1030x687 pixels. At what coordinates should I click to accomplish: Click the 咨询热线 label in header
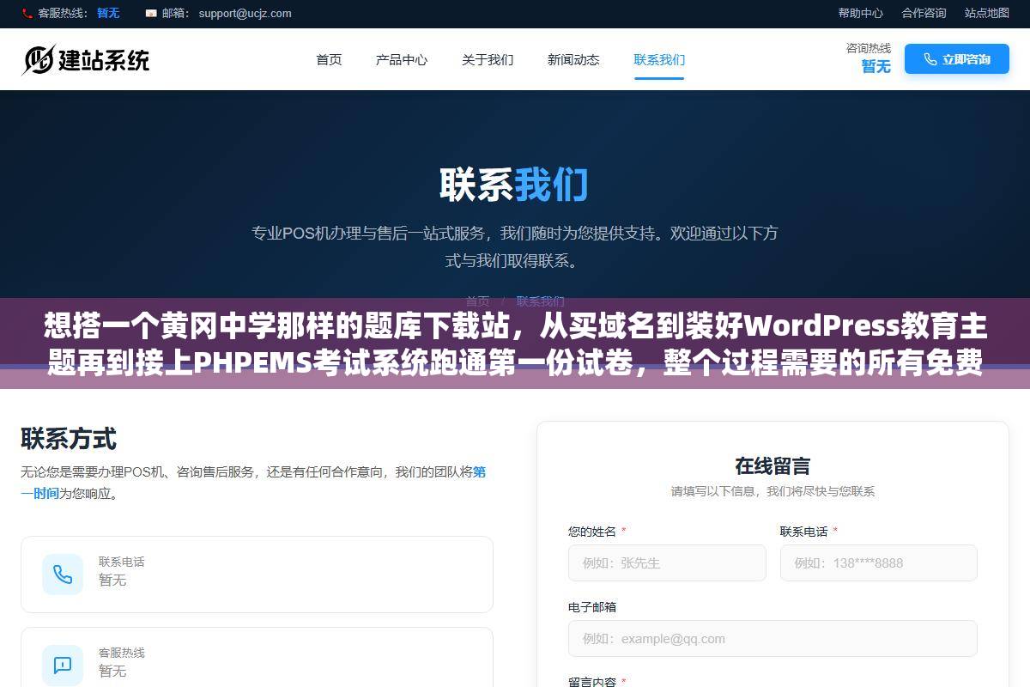[869, 48]
